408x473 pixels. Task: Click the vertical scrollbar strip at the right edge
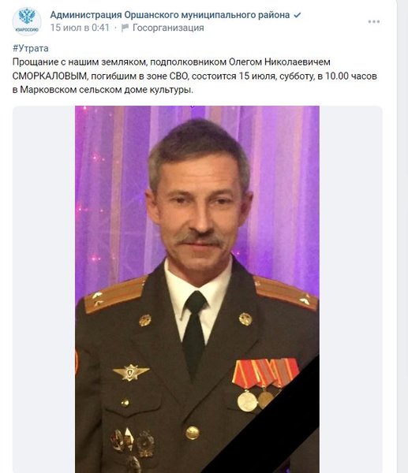402,236
